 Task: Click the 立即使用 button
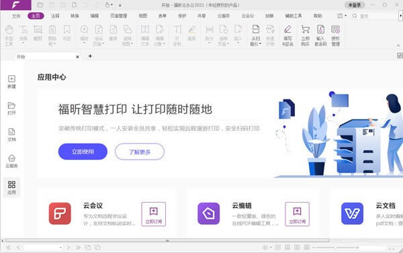click(x=83, y=152)
